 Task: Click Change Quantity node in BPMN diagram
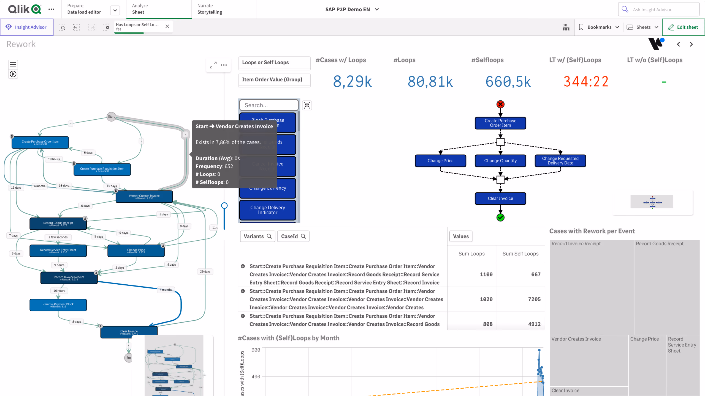tap(500, 161)
